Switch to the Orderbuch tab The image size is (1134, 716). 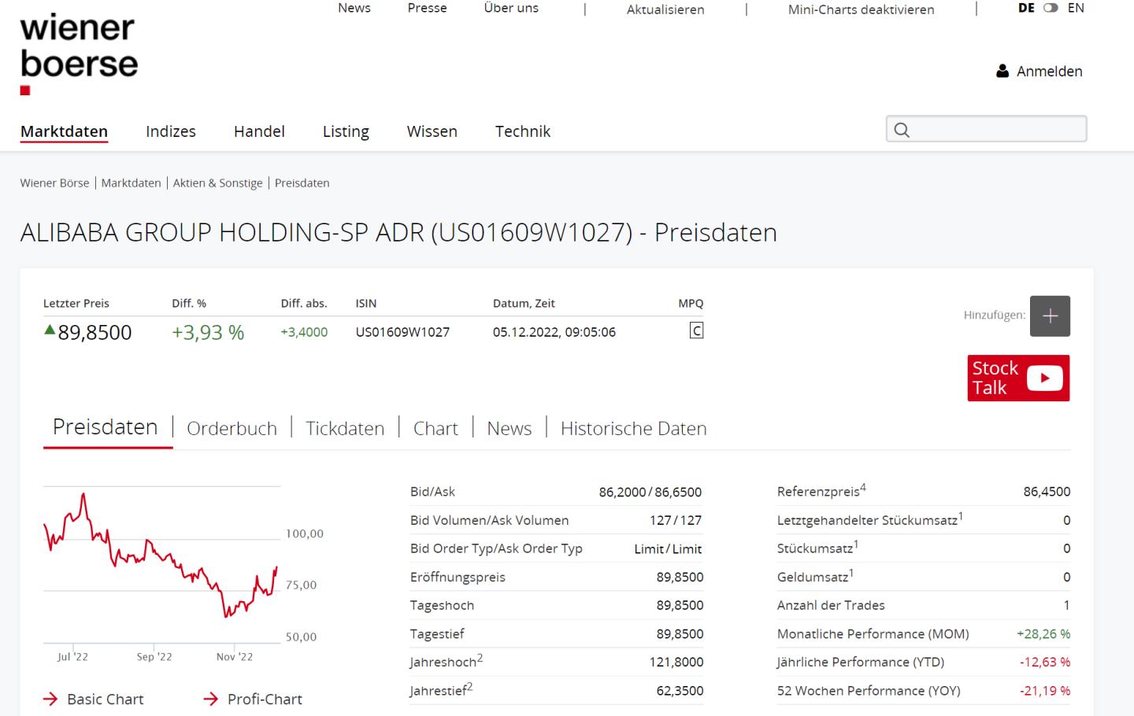232,428
